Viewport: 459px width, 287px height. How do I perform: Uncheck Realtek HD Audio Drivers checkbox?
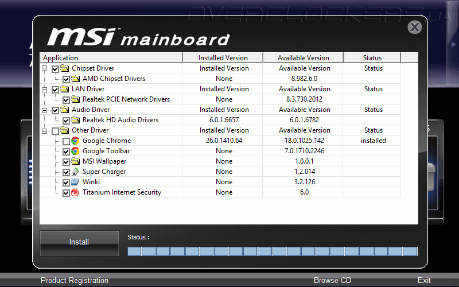coord(66,121)
